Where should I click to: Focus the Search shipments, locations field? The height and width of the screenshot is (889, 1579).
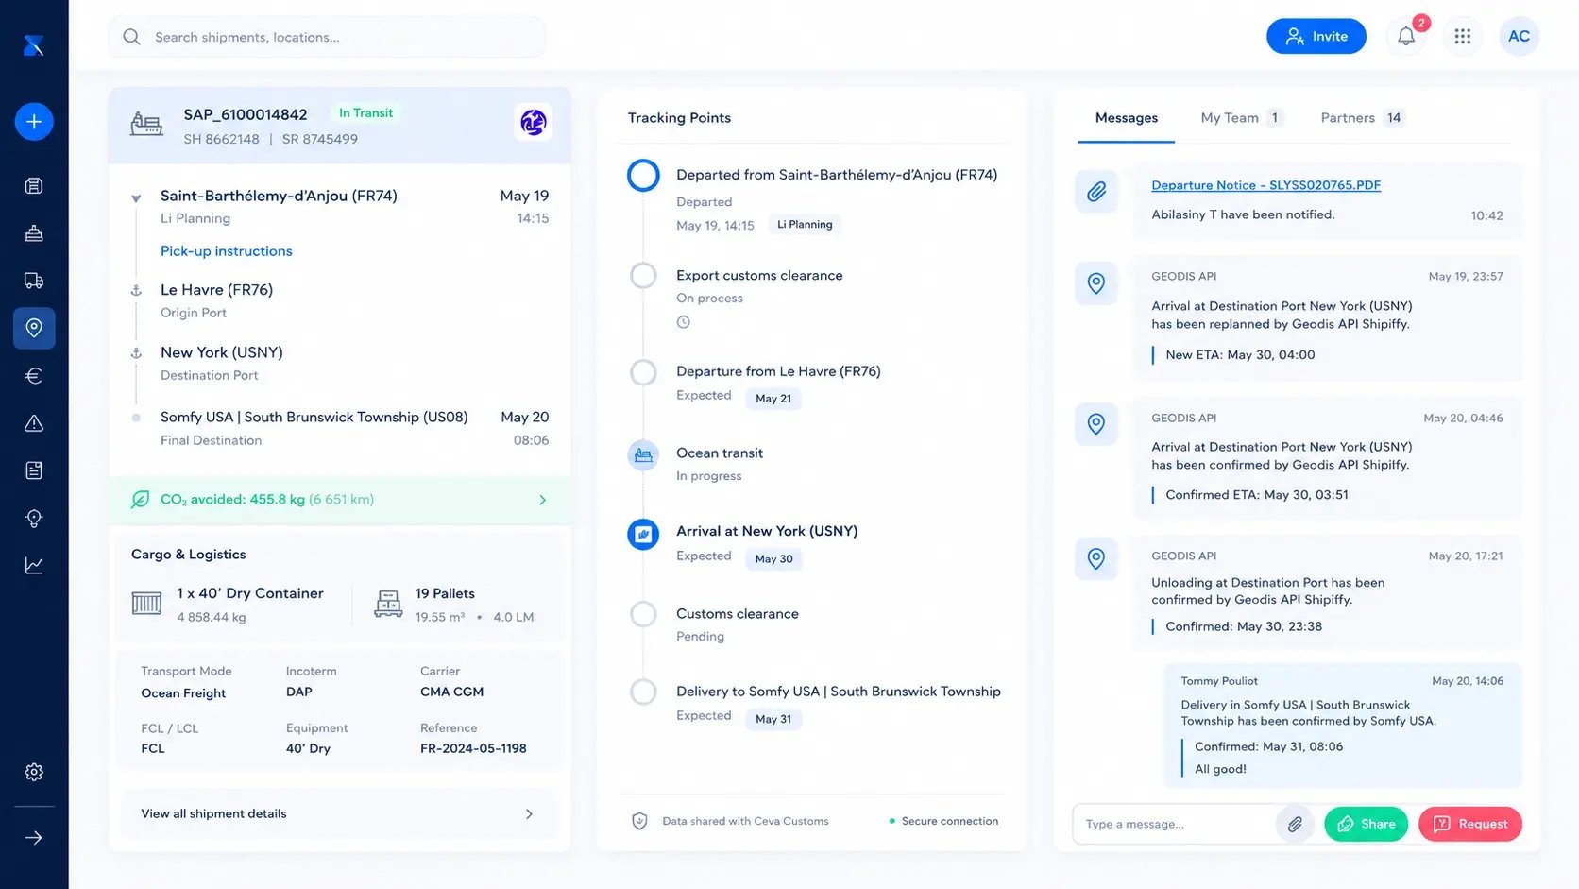pos(327,37)
